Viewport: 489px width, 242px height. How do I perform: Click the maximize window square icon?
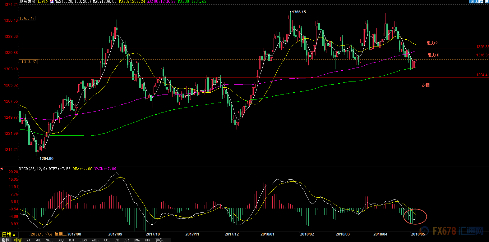[487, 2]
